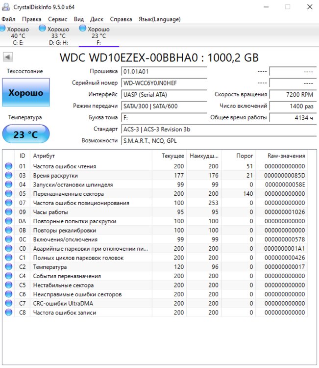This screenshot has width=319, height=368.
Task: Open the Сервис menu
Action: pos(58,19)
